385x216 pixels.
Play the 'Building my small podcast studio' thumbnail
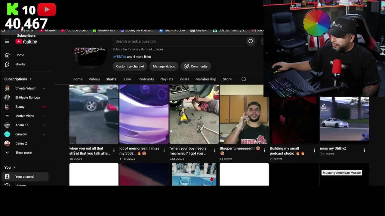[x=294, y=120]
